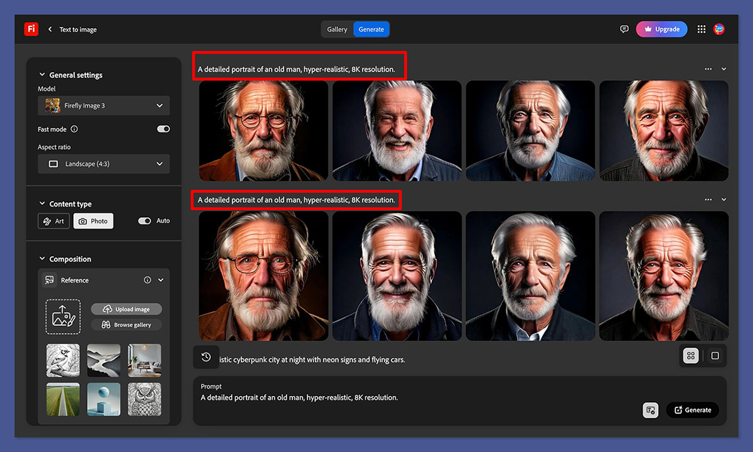Select the sphere on cube reference thumbnail
753x452 pixels.
104,399
